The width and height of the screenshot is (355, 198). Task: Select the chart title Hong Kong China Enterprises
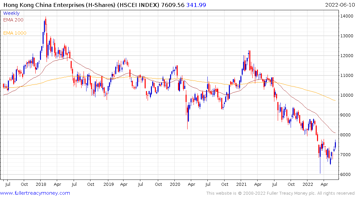click(x=44, y=5)
